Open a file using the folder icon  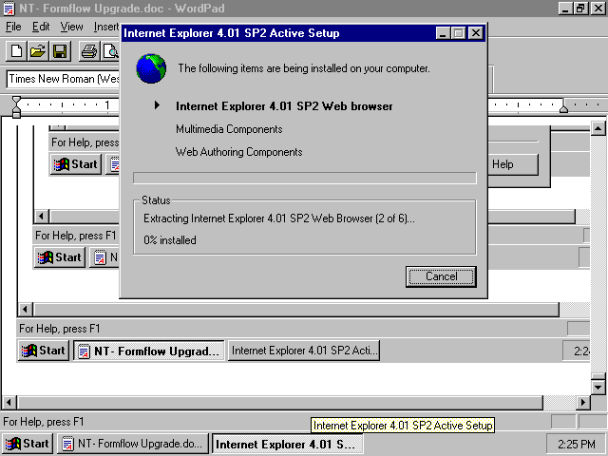[x=37, y=51]
